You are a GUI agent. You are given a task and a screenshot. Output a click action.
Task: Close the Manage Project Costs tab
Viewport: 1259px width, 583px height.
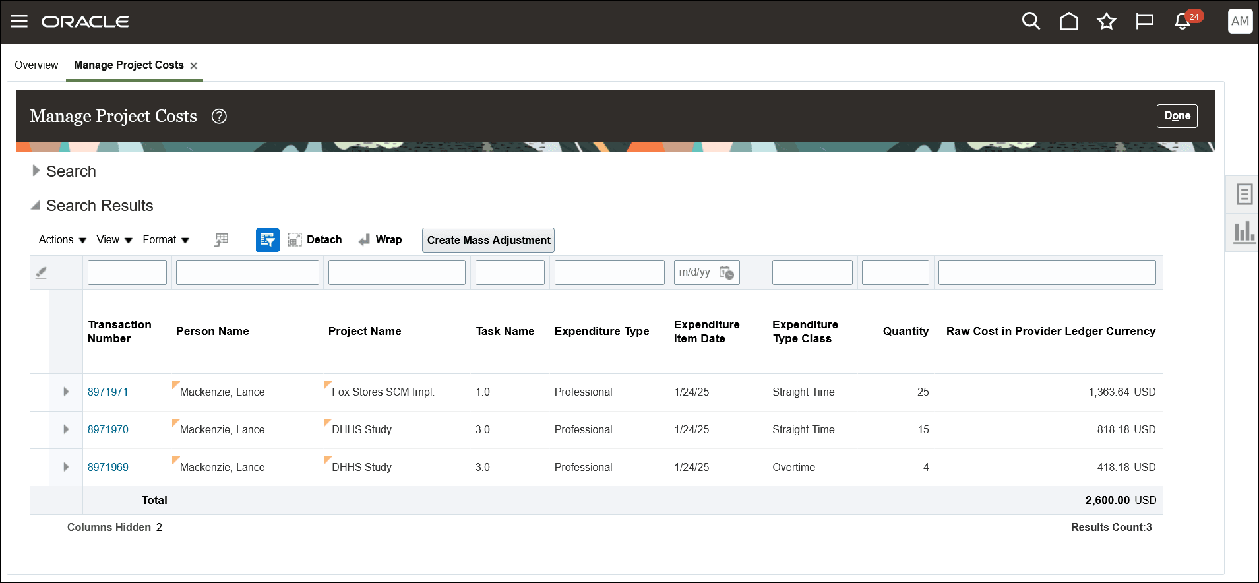coord(193,65)
